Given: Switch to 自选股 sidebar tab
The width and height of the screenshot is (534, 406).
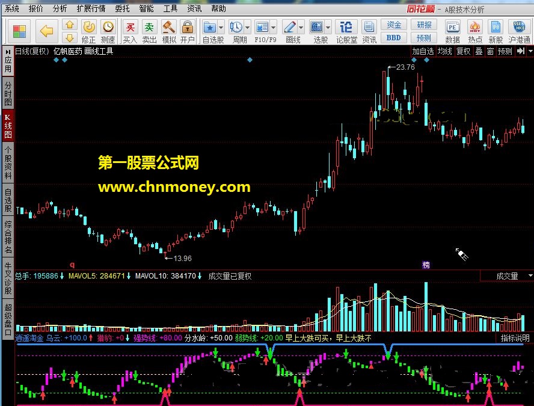Looking at the screenshot, I should (x=8, y=200).
